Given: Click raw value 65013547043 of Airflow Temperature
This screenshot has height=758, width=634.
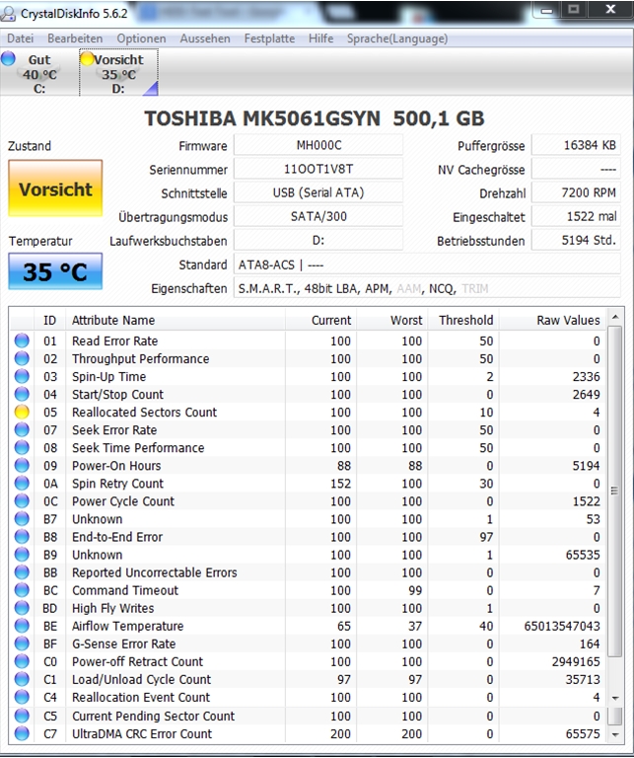Looking at the screenshot, I should click(x=562, y=626).
